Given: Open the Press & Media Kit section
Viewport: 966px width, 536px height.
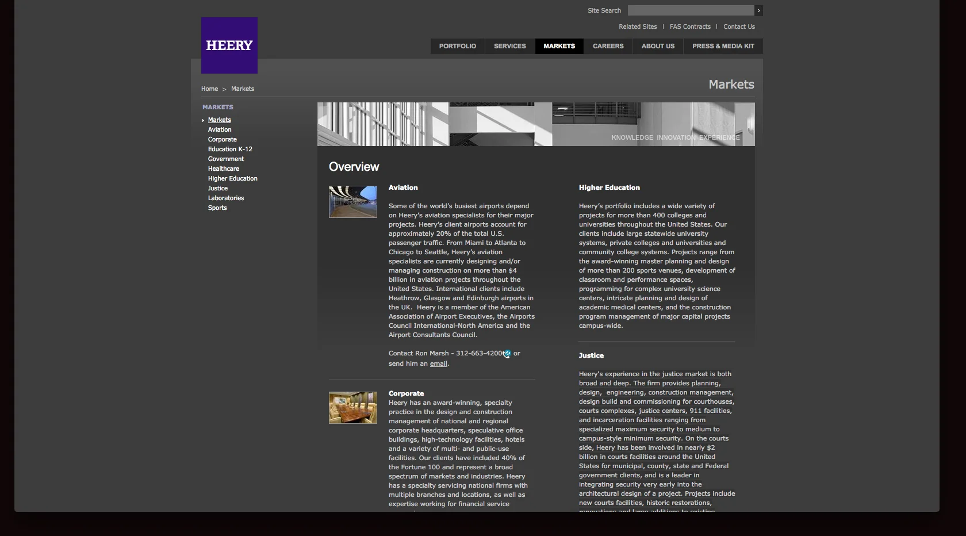Looking at the screenshot, I should (x=722, y=46).
